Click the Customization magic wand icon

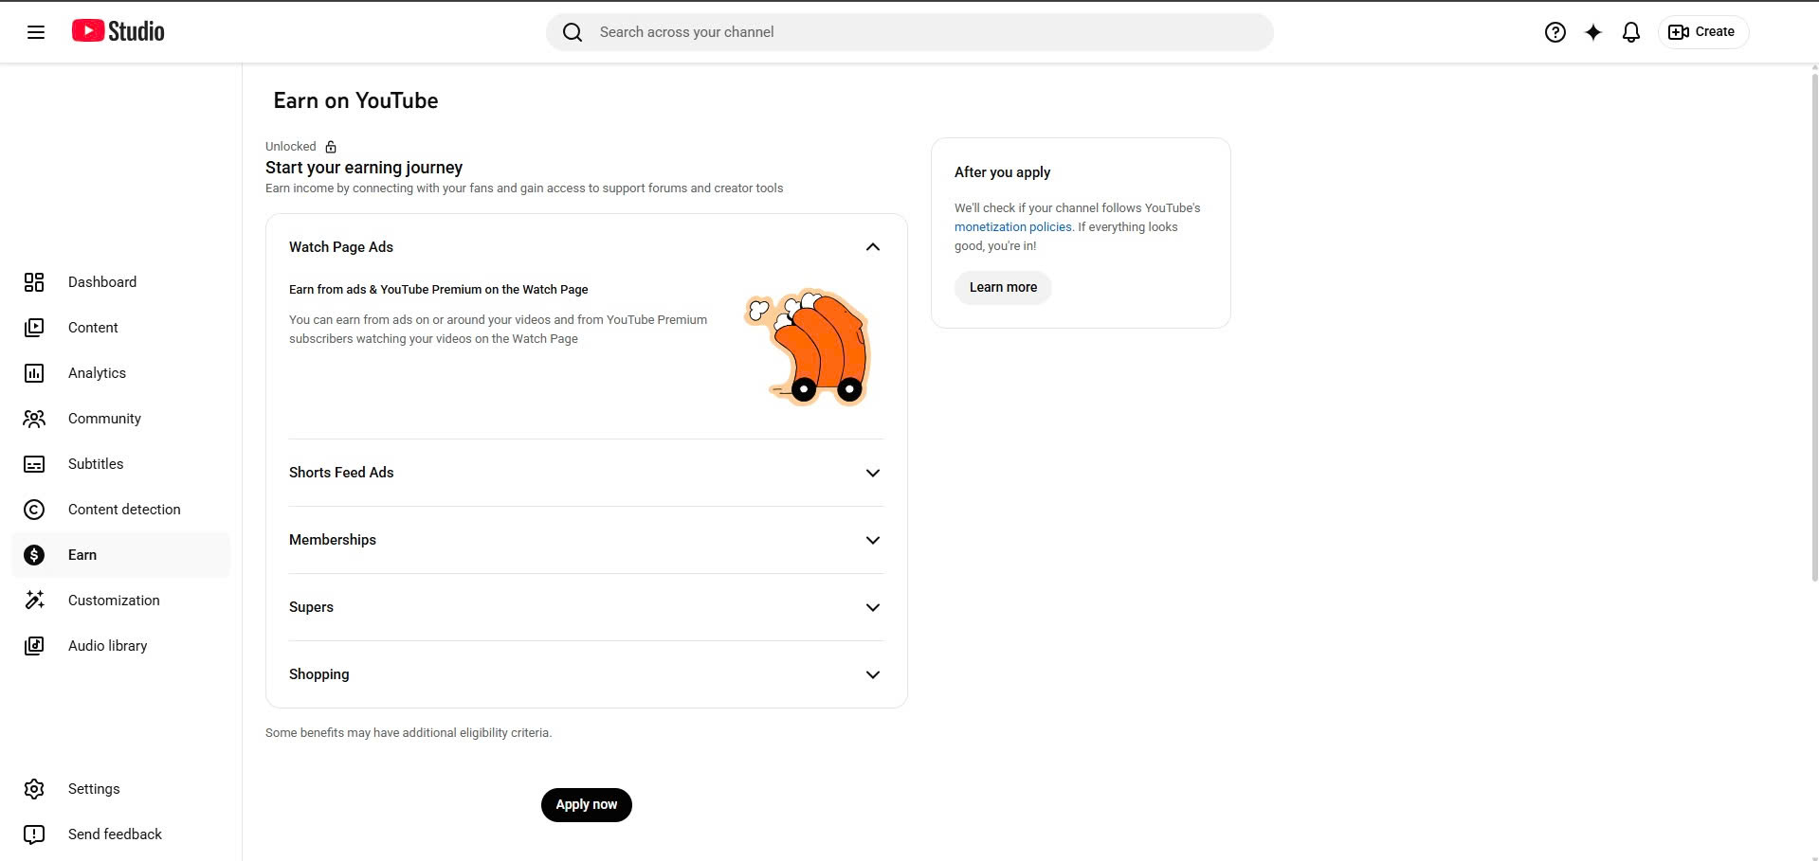pyautogui.click(x=34, y=601)
